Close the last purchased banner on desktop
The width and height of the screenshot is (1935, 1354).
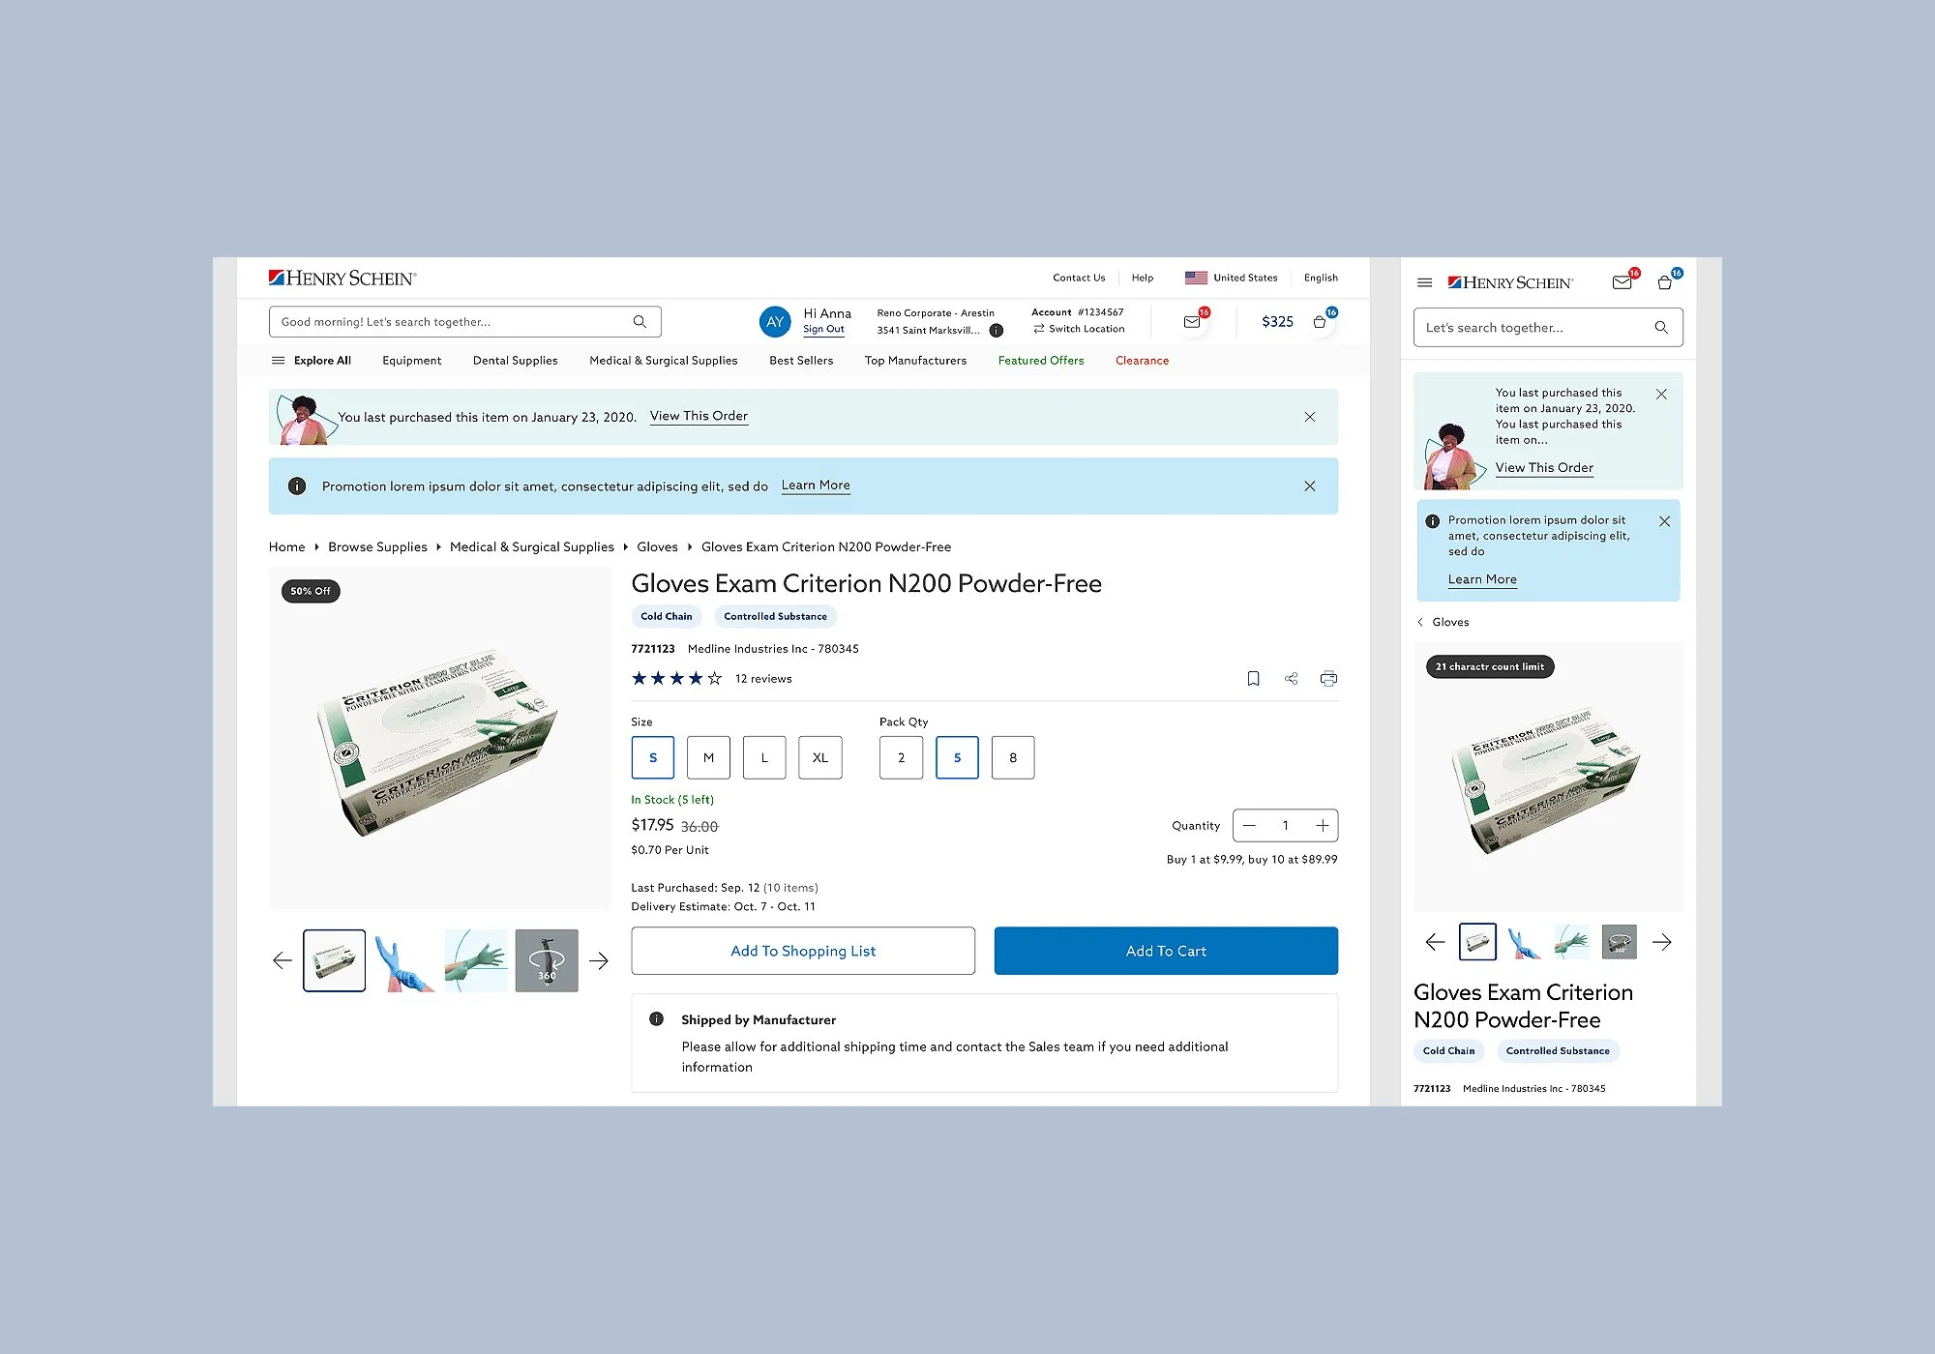(1310, 417)
